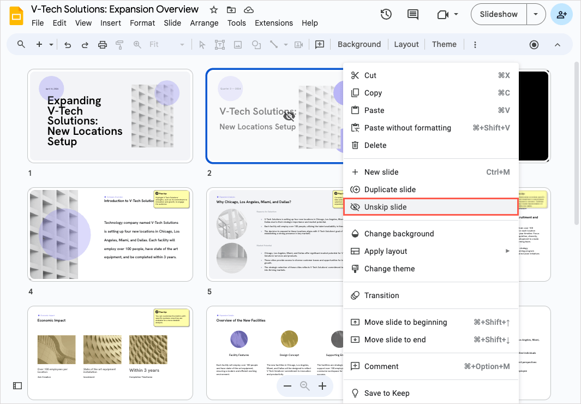Choose Copy from context menu
This screenshot has height=404, width=581.
pos(430,93)
